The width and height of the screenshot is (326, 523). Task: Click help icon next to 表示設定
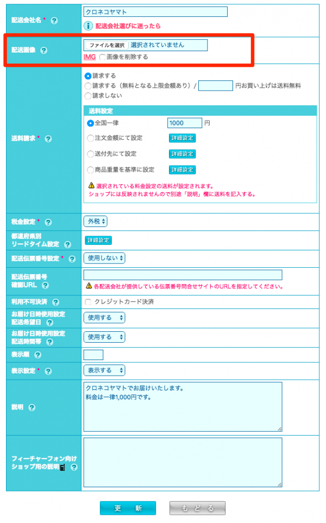pos(48,371)
